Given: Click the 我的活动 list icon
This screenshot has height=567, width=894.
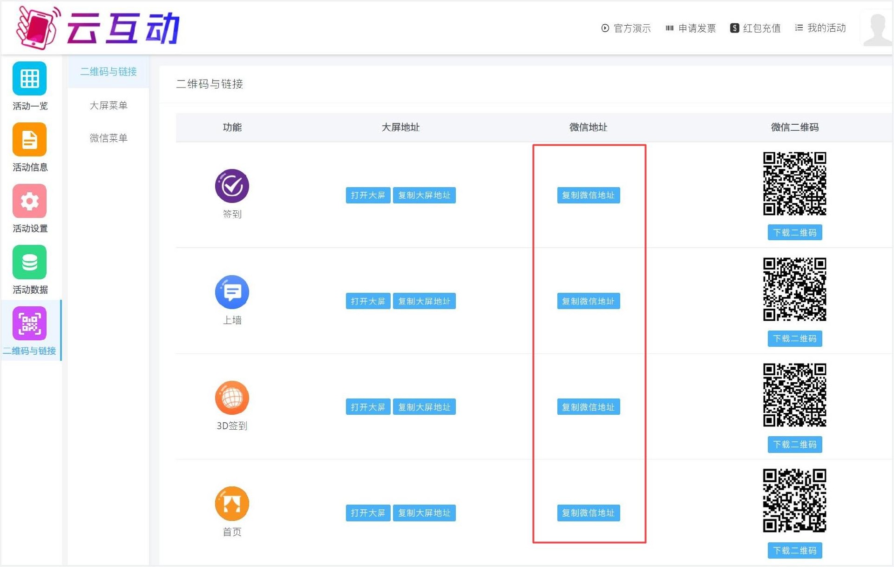Looking at the screenshot, I should (799, 28).
